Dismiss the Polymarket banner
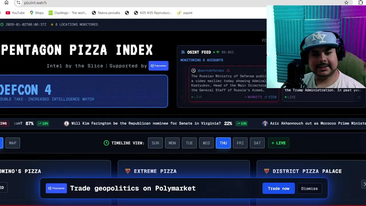This screenshot has width=366, height=206. tap(309, 189)
